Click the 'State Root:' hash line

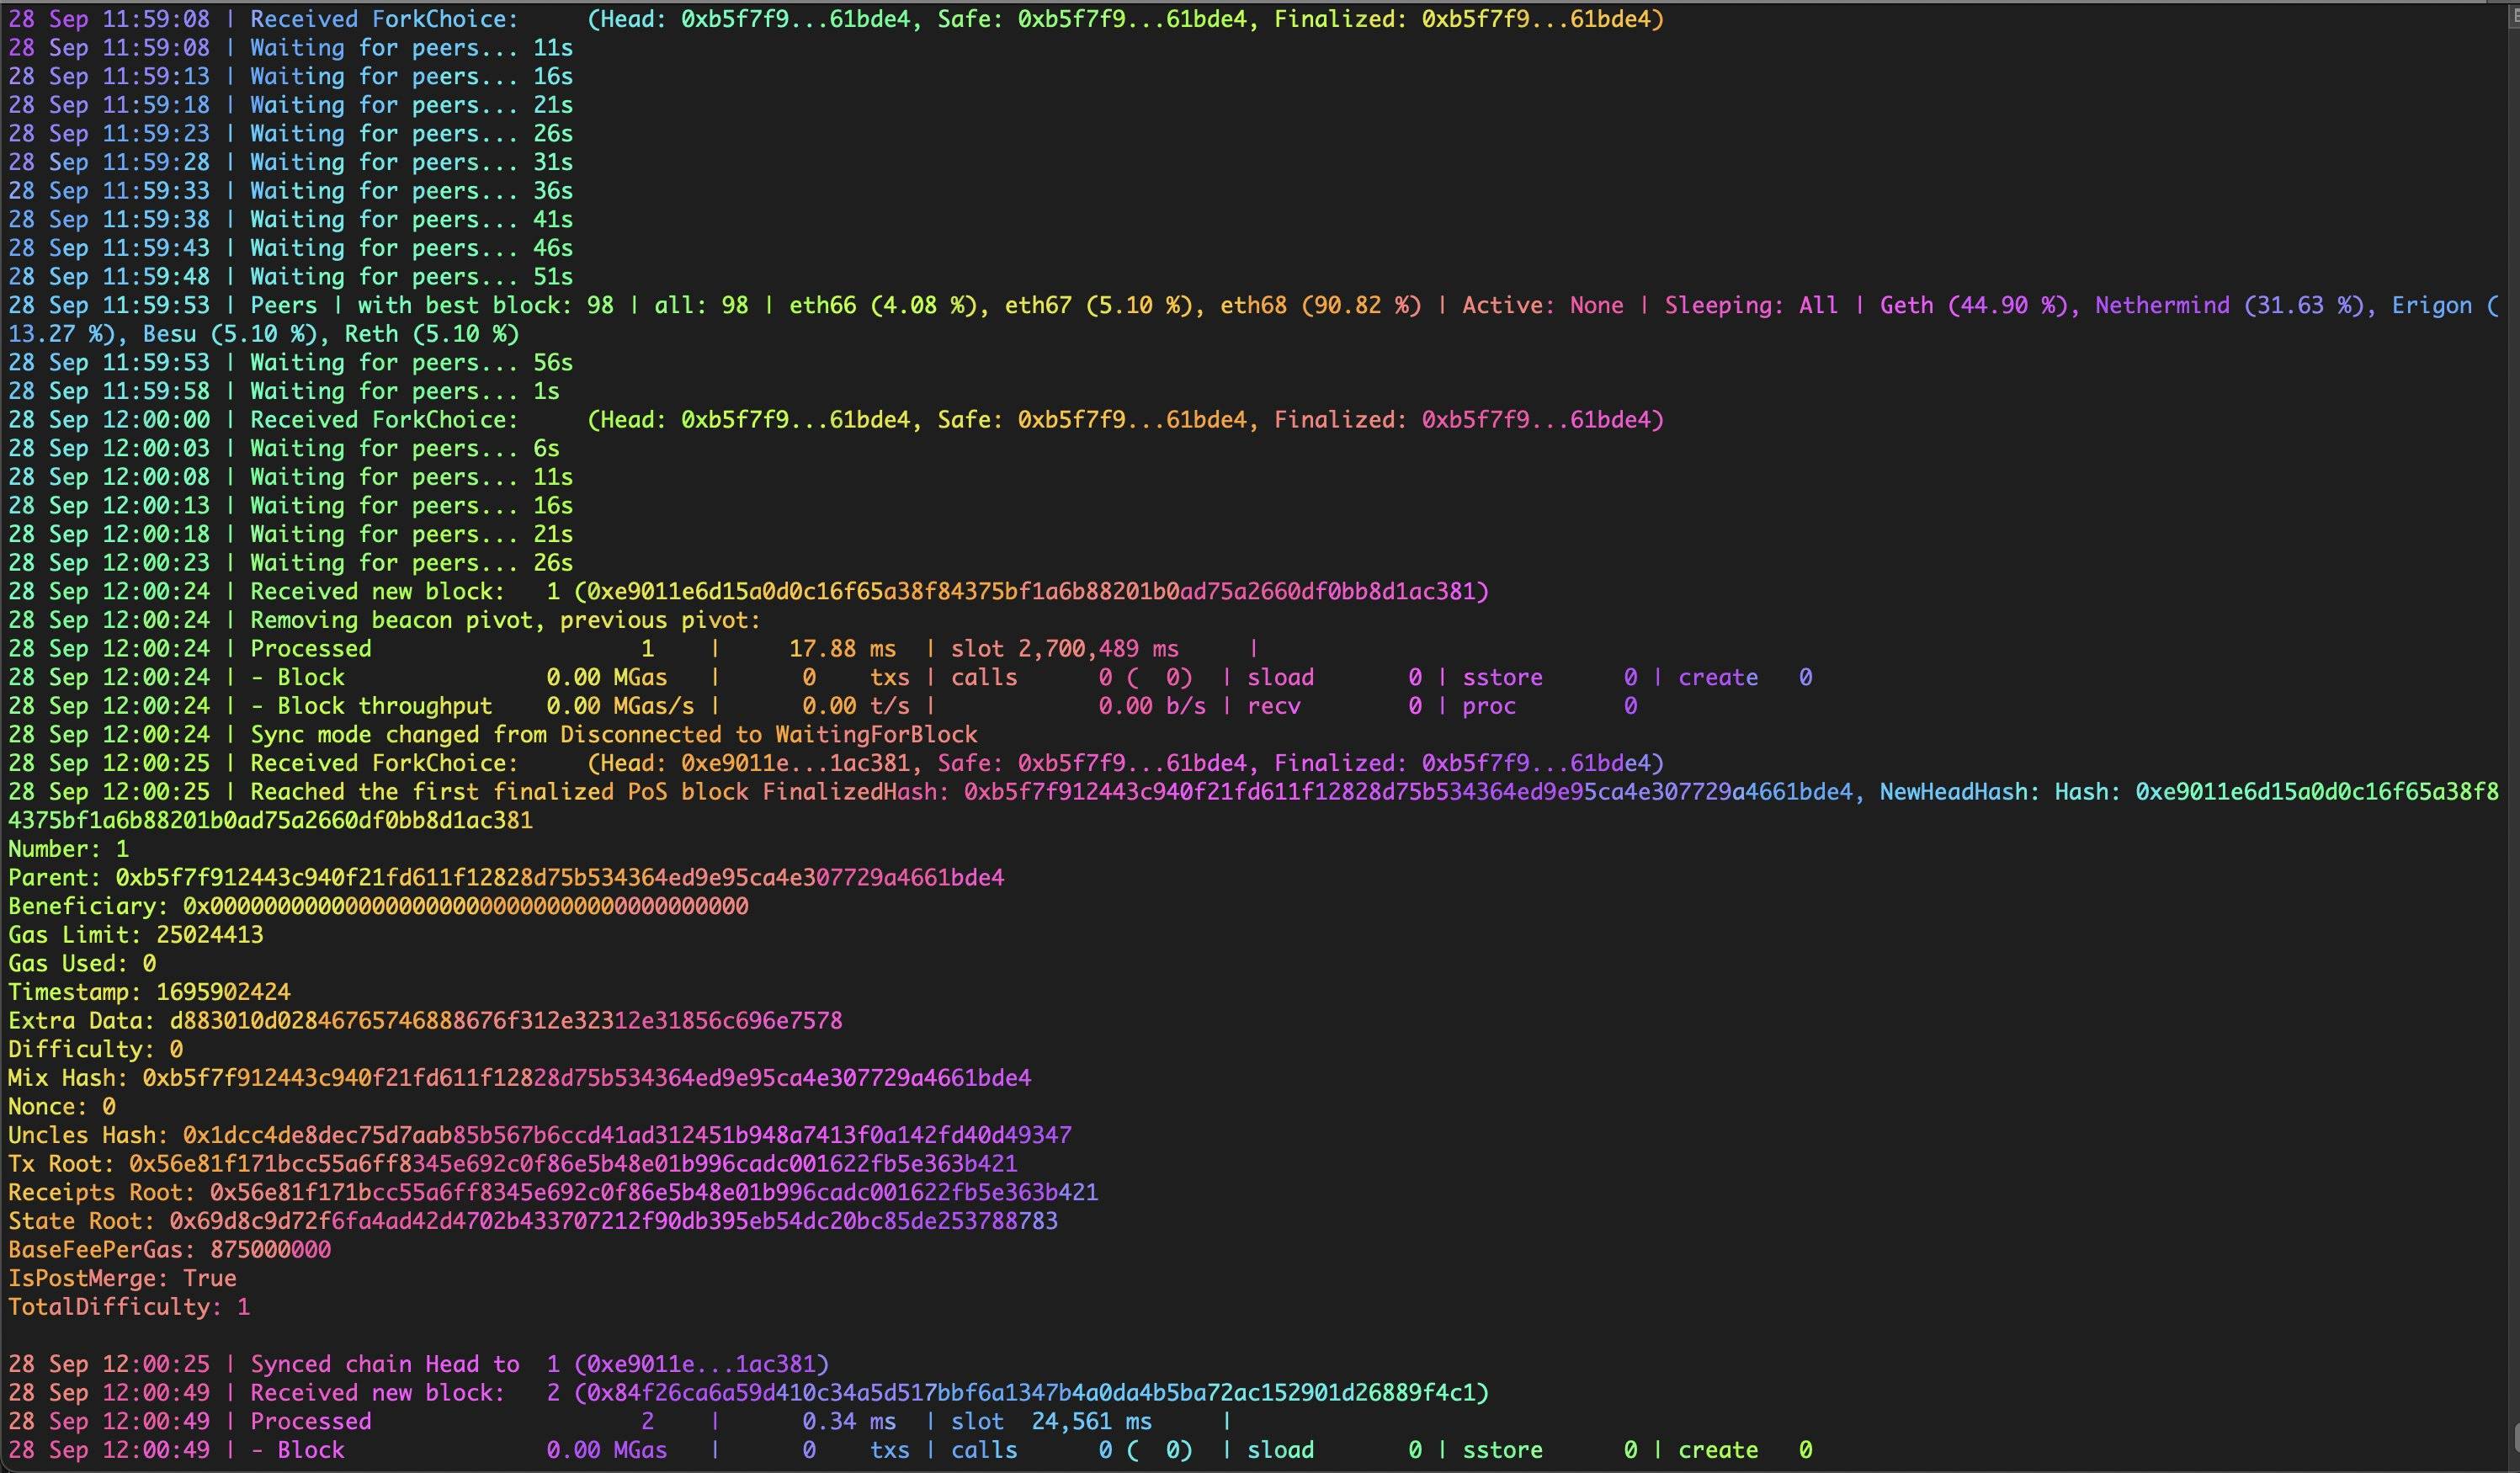coord(533,1222)
